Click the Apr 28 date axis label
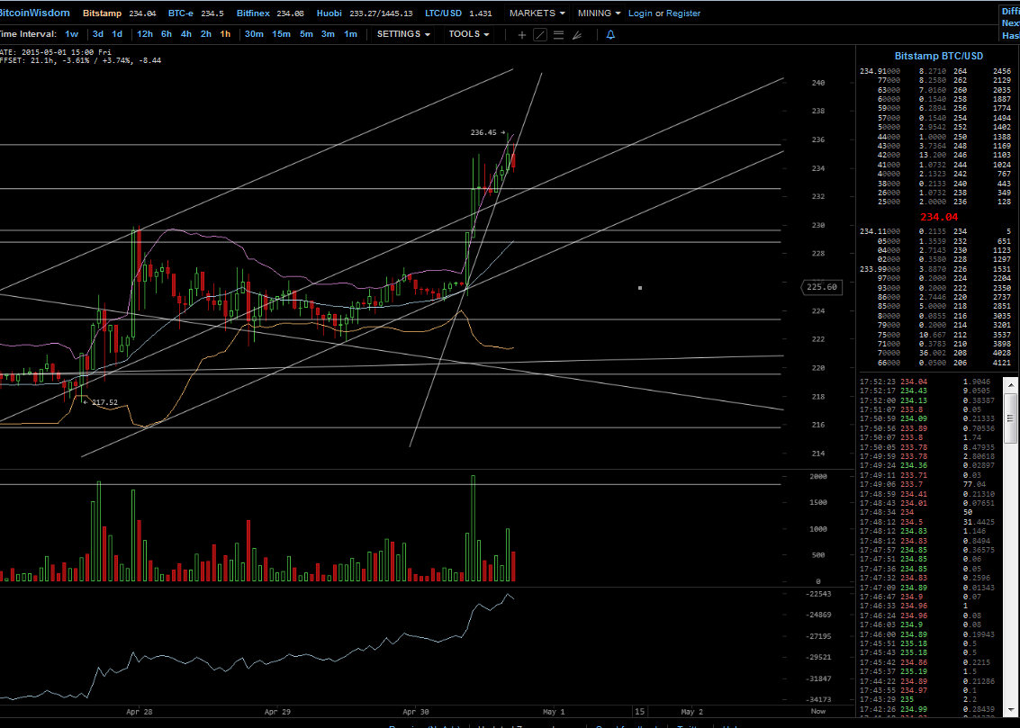1020x728 pixels. 140,712
